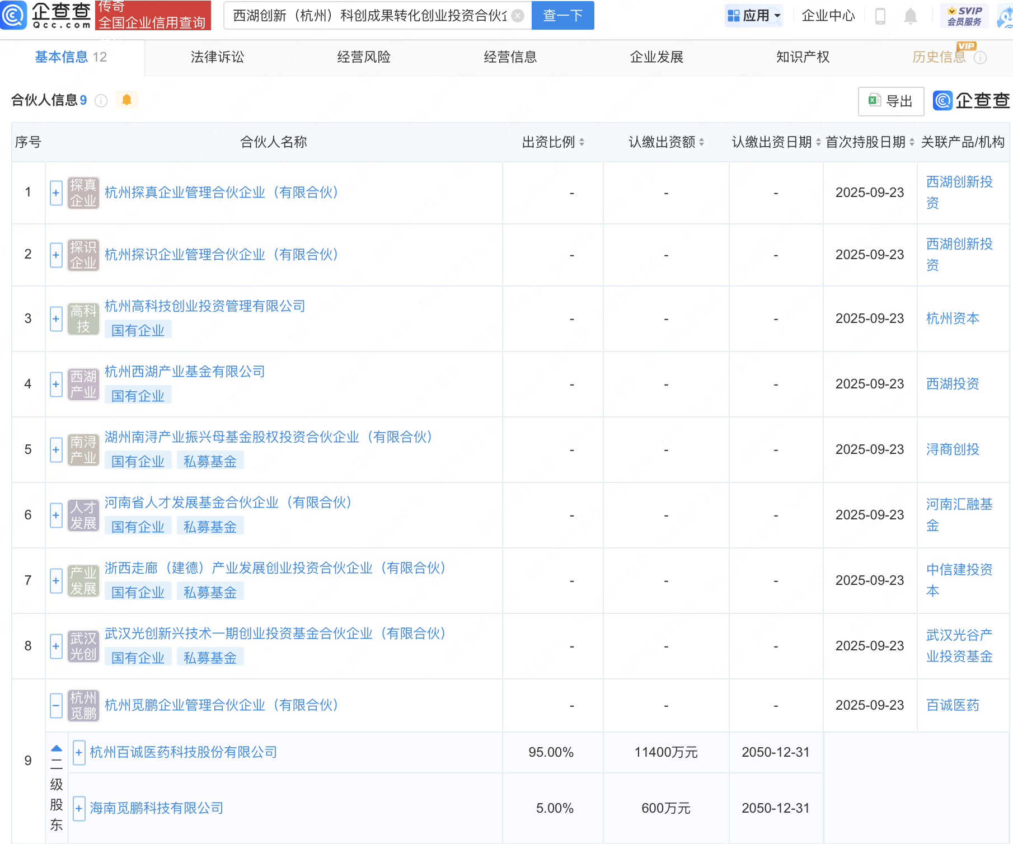Viewport: 1013px width, 844px height.
Task: Open 杭州百诚医药科技股份有限公司 link
Action: (184, 752)
